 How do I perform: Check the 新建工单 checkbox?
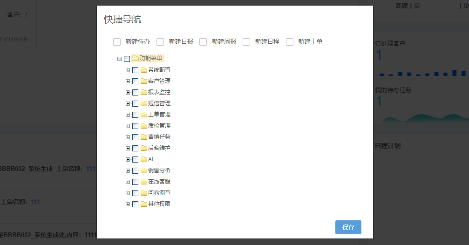(290, 42)
